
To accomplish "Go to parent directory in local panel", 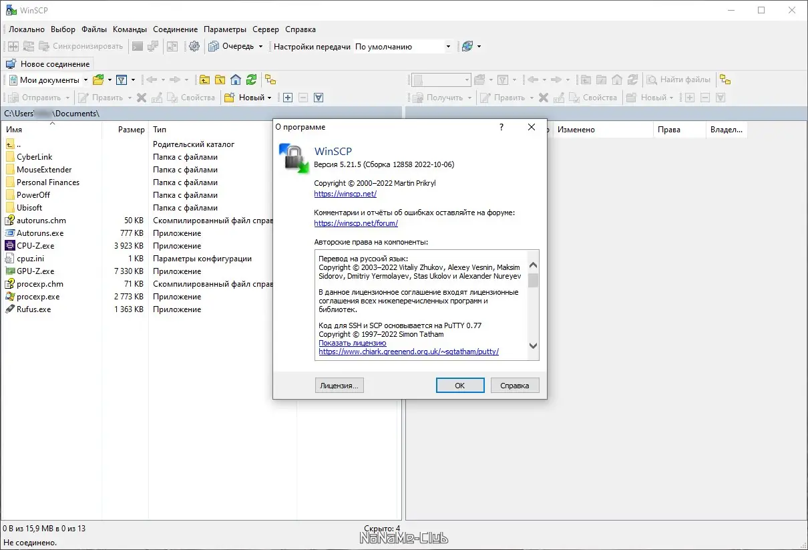I will (204, 80).
